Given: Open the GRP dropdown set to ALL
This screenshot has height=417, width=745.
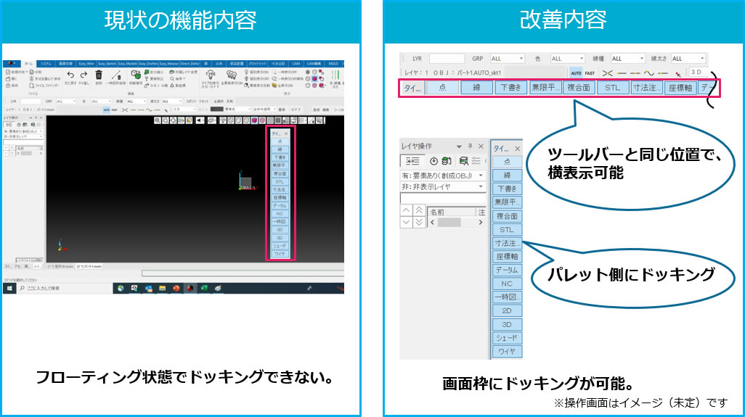Looking at the screenshot, I should pos(507,58).
